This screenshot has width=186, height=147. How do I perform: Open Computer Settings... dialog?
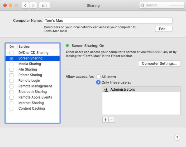(x=159, y=63)
